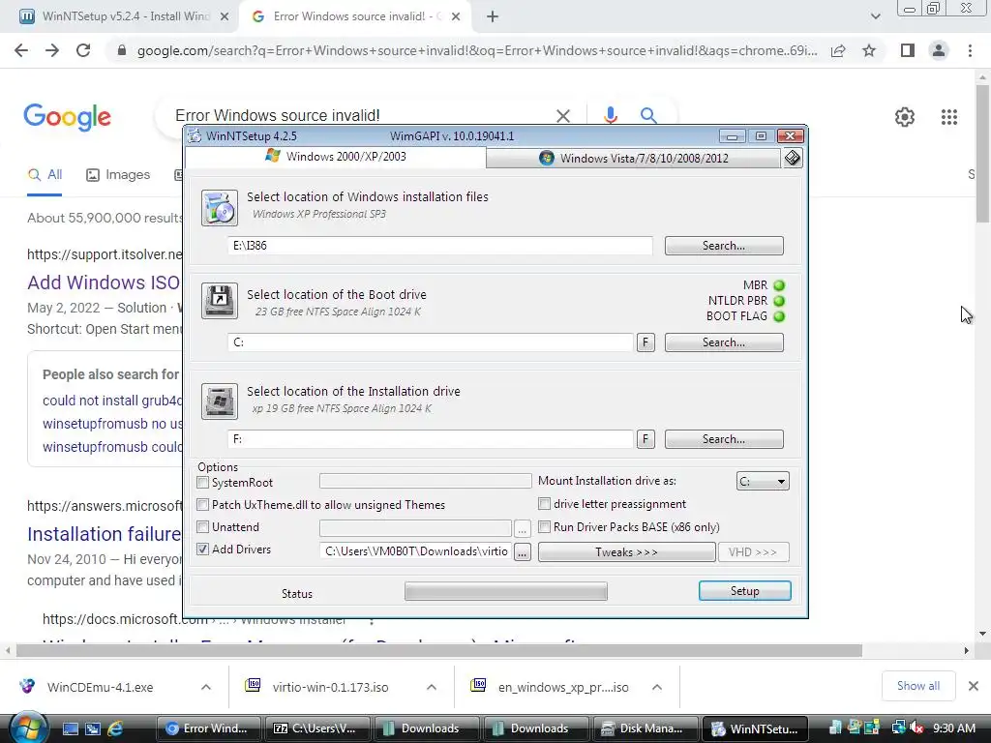Click the Installation drive hard disk icon
The height and width of the screenshot is (743, 991).
(x=220, y=401)
